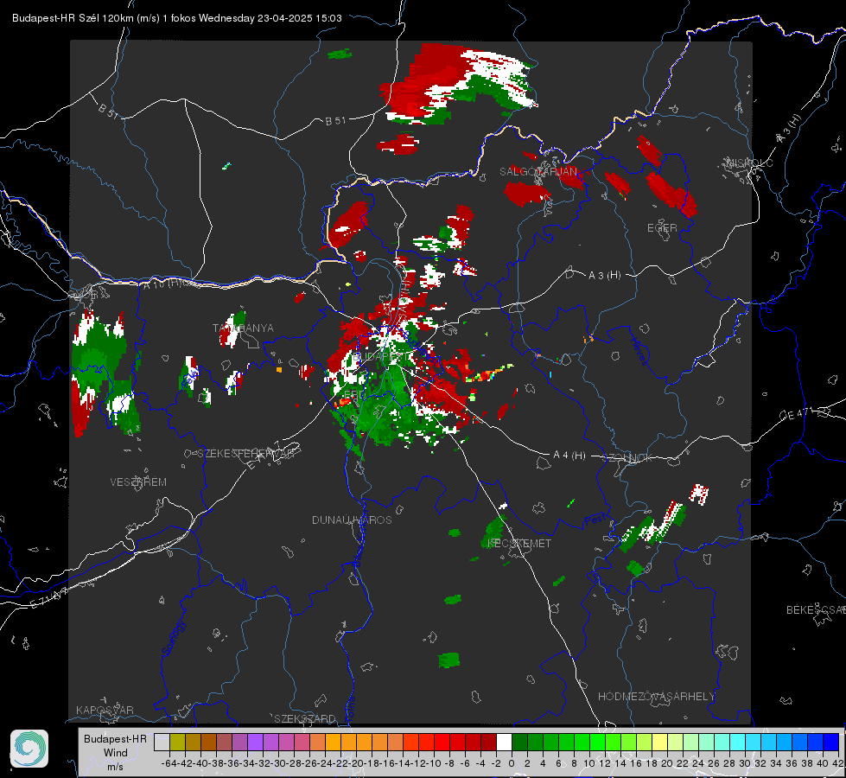This screenshot has height=778, width=846.
Task: Click the SZÉKESFEHÉRVÁR city label
Action: pos(245,454)
